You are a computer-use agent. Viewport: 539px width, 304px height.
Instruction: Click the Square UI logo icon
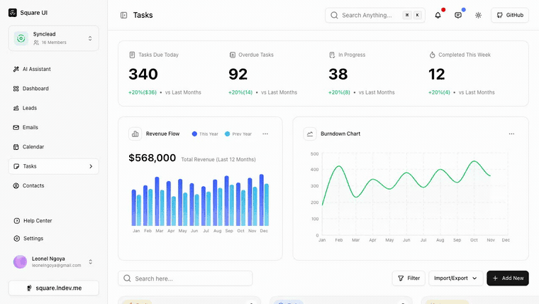[13, 13]
